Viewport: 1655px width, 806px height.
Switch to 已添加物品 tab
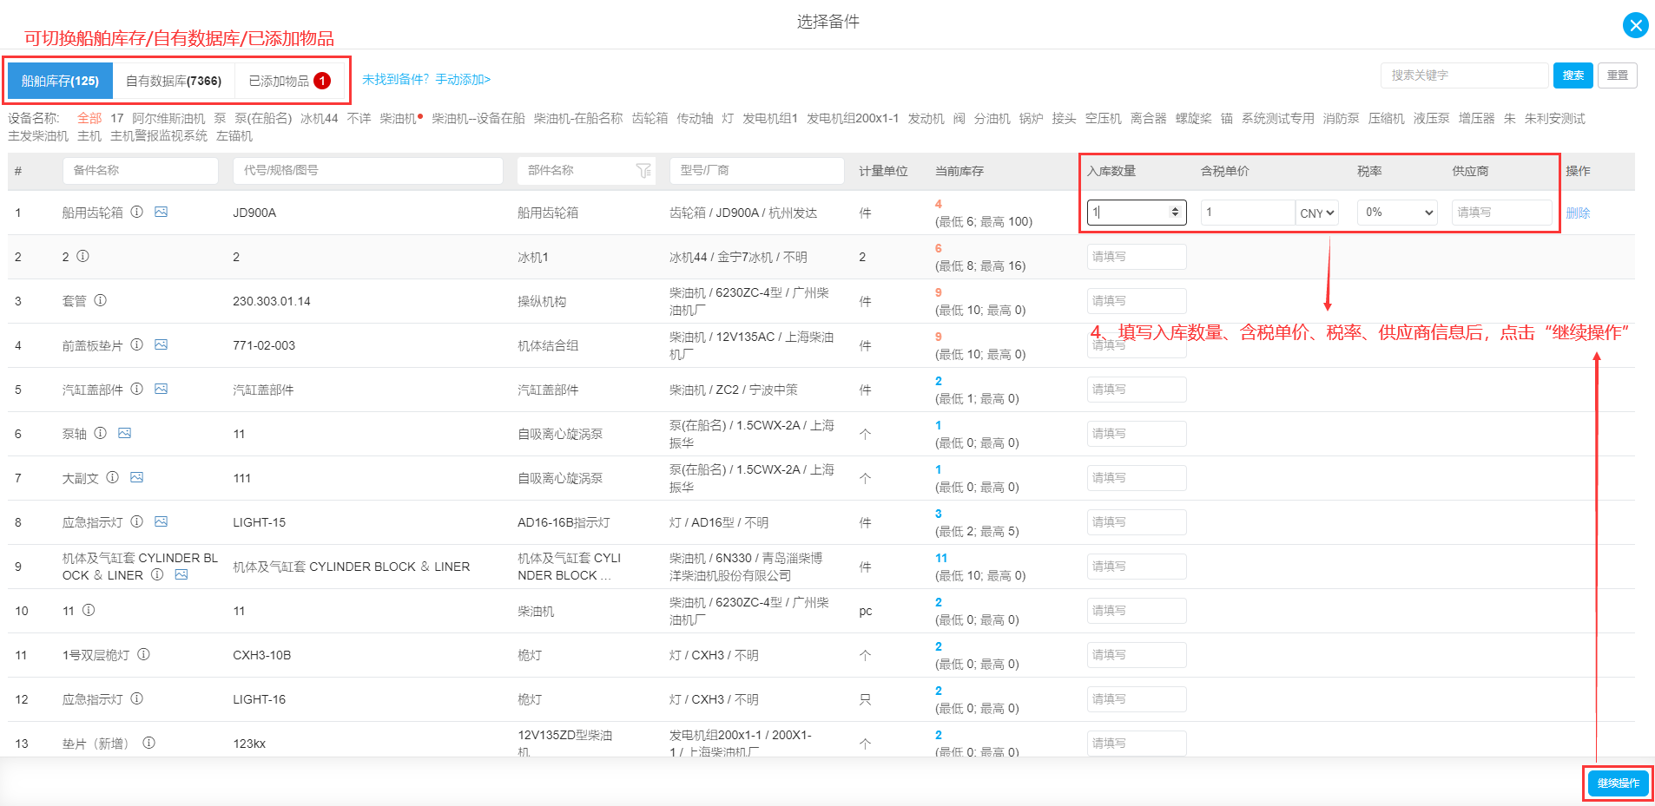tap(290, 81)
